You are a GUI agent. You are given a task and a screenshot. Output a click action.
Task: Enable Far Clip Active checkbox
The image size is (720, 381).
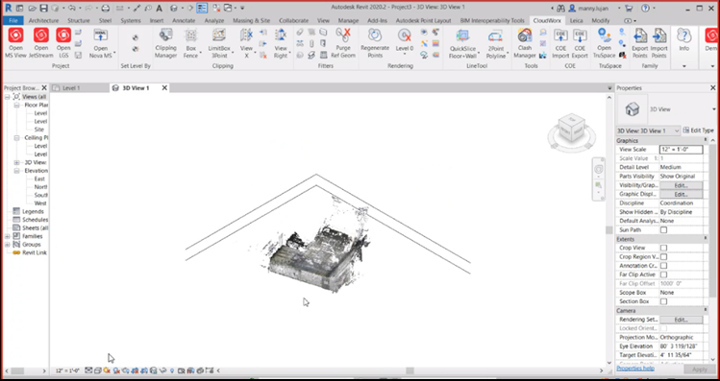click(x=663, y=274)
